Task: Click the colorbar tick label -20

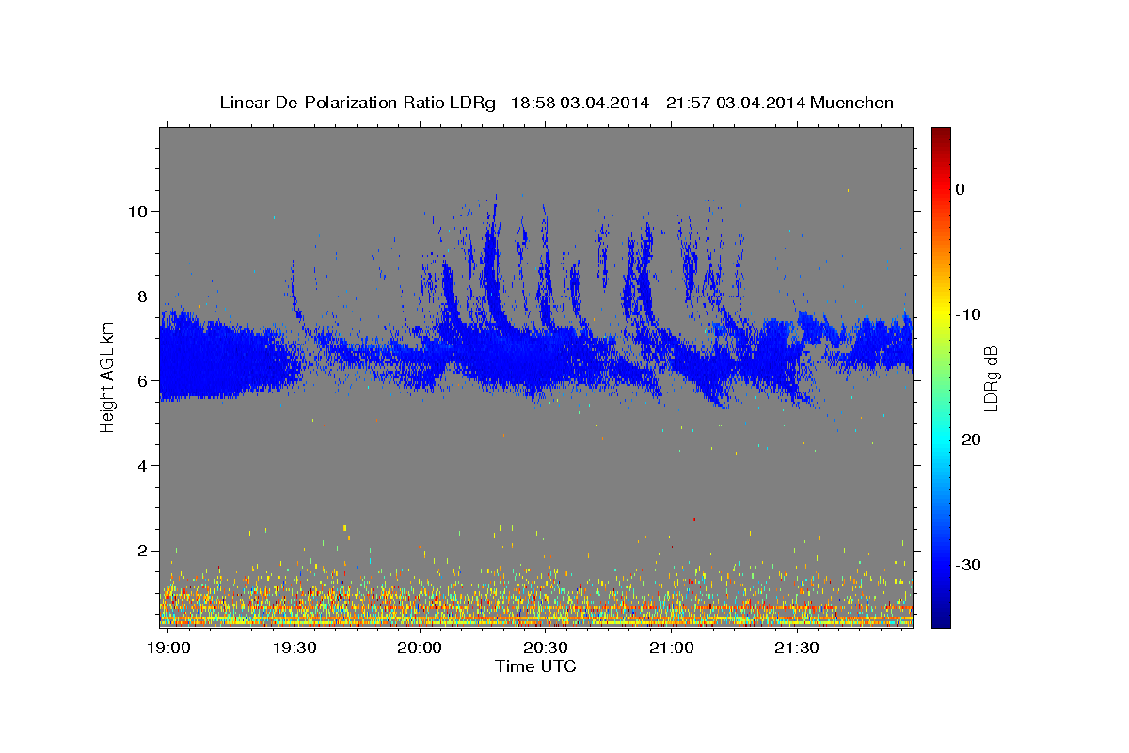Action: (969, 440)
